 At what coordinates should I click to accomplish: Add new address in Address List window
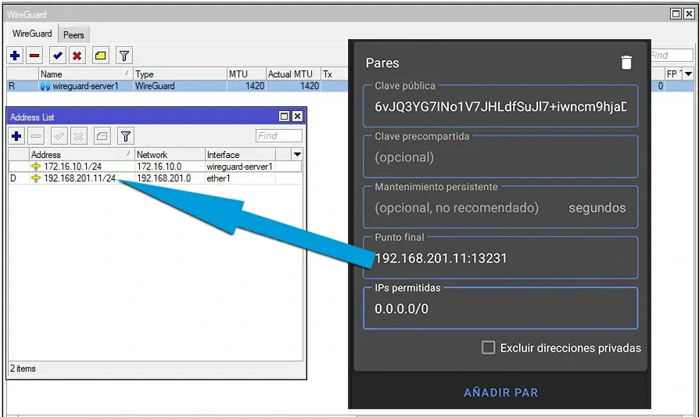pos(16,136)
